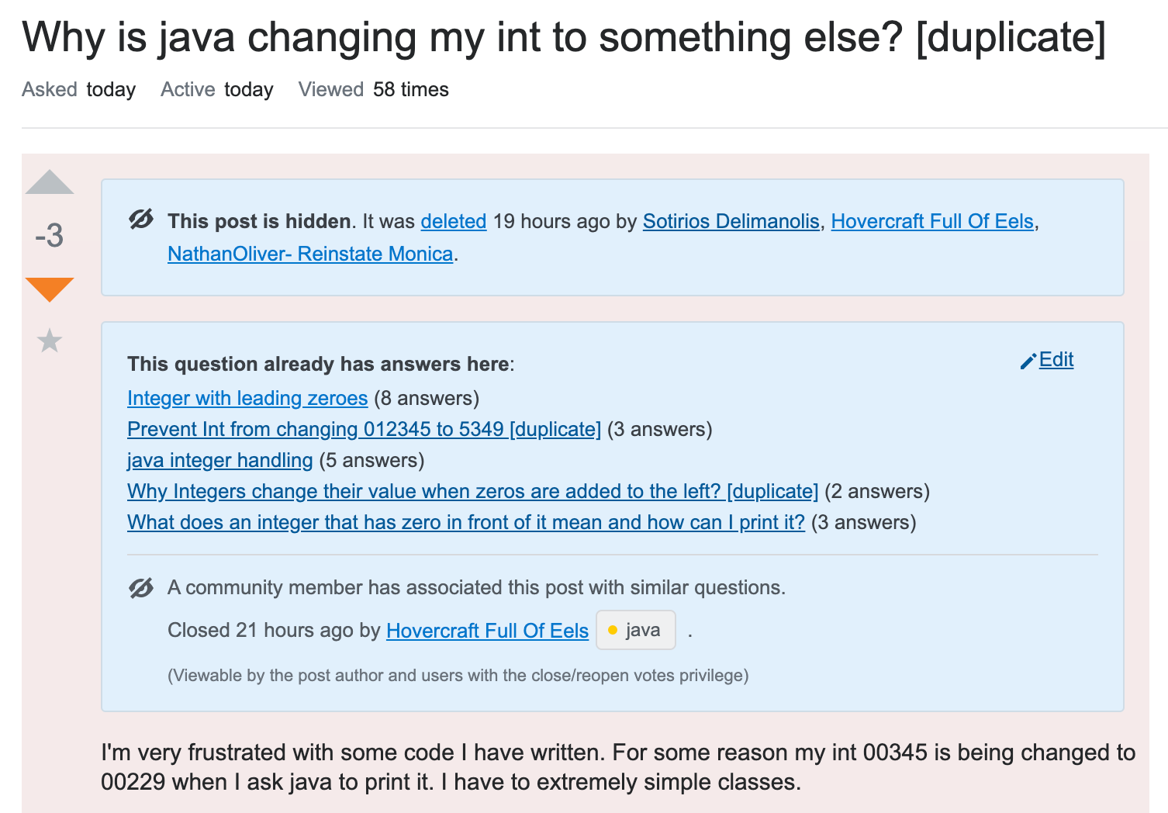This screenshot has width=1168, height=813.
Task: Toggle the downvote off this post
Action: coord(50,289)
